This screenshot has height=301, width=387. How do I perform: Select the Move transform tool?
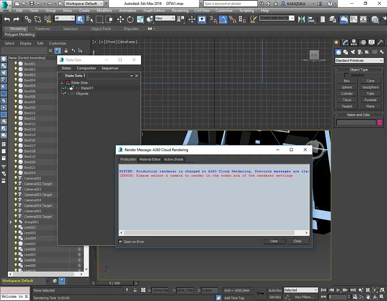pyautogui.click(x=120, y=19)
